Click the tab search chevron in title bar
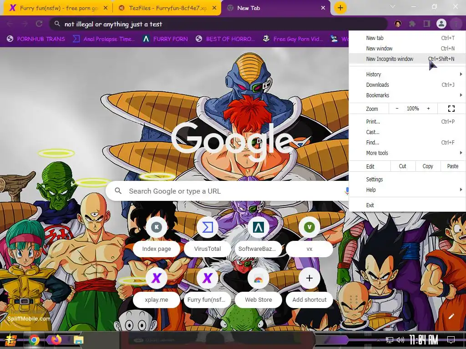The height and width of the screenshot is (349, 466). pos(393,6)
